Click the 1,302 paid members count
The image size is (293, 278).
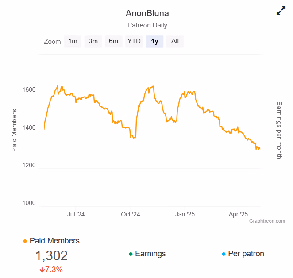click(x=51, y=256)
